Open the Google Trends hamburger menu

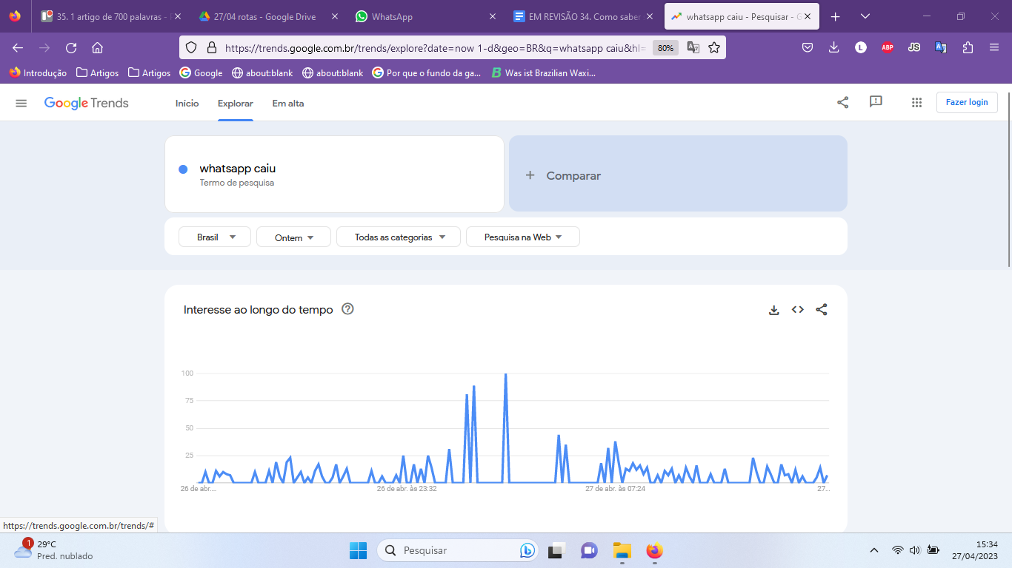(x=21, y=104)
